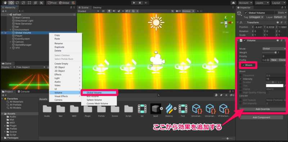
Task: Open Transform component preset icon
Action: point(282,22)
